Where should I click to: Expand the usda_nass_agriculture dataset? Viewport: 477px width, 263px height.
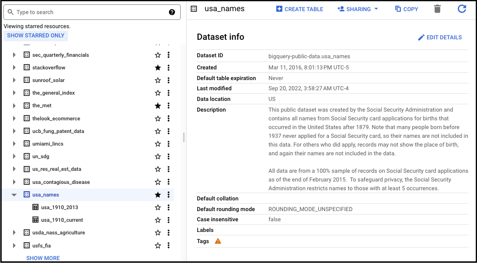(x=14, y=232)
